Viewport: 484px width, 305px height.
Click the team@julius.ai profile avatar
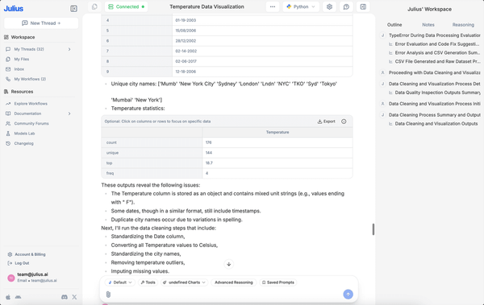pos(11,278)
